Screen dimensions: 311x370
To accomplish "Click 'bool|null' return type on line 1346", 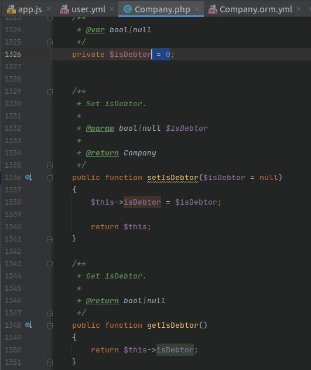I will pyautogui.click(x=145, y=301).
